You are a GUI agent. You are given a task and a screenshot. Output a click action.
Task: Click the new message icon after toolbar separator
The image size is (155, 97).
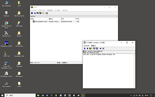point(47,13)
